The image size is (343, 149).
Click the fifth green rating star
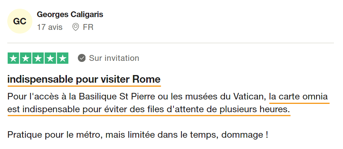coord(63,58)
